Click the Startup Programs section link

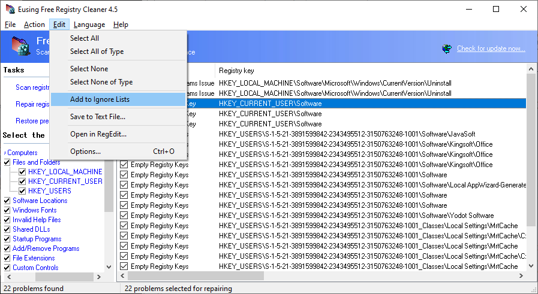37,239
